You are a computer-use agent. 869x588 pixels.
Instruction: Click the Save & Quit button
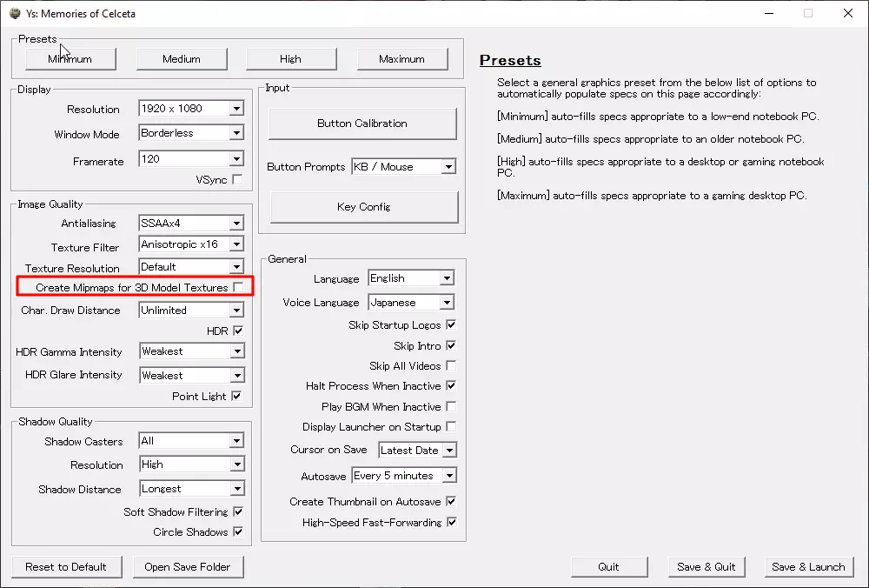[x=706, y=567]
